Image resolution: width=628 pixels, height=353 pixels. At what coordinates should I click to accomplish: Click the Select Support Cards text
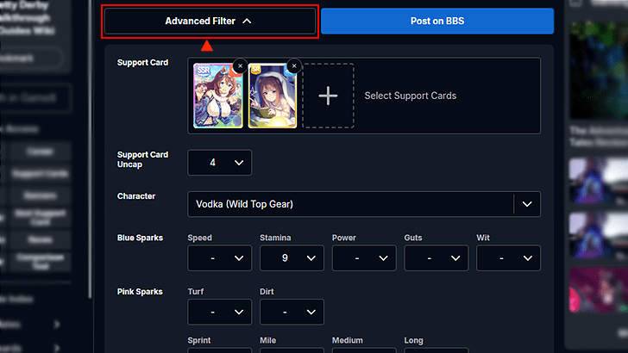point(410,96)
